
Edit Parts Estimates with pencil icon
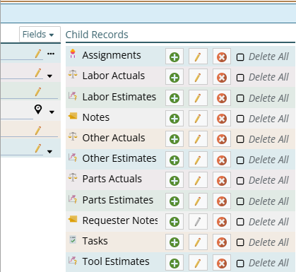(x=198, y=201)
